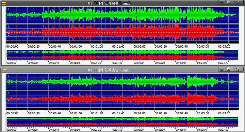
Task: Click the top window's overview waveform strip
Action: point(122,55)
